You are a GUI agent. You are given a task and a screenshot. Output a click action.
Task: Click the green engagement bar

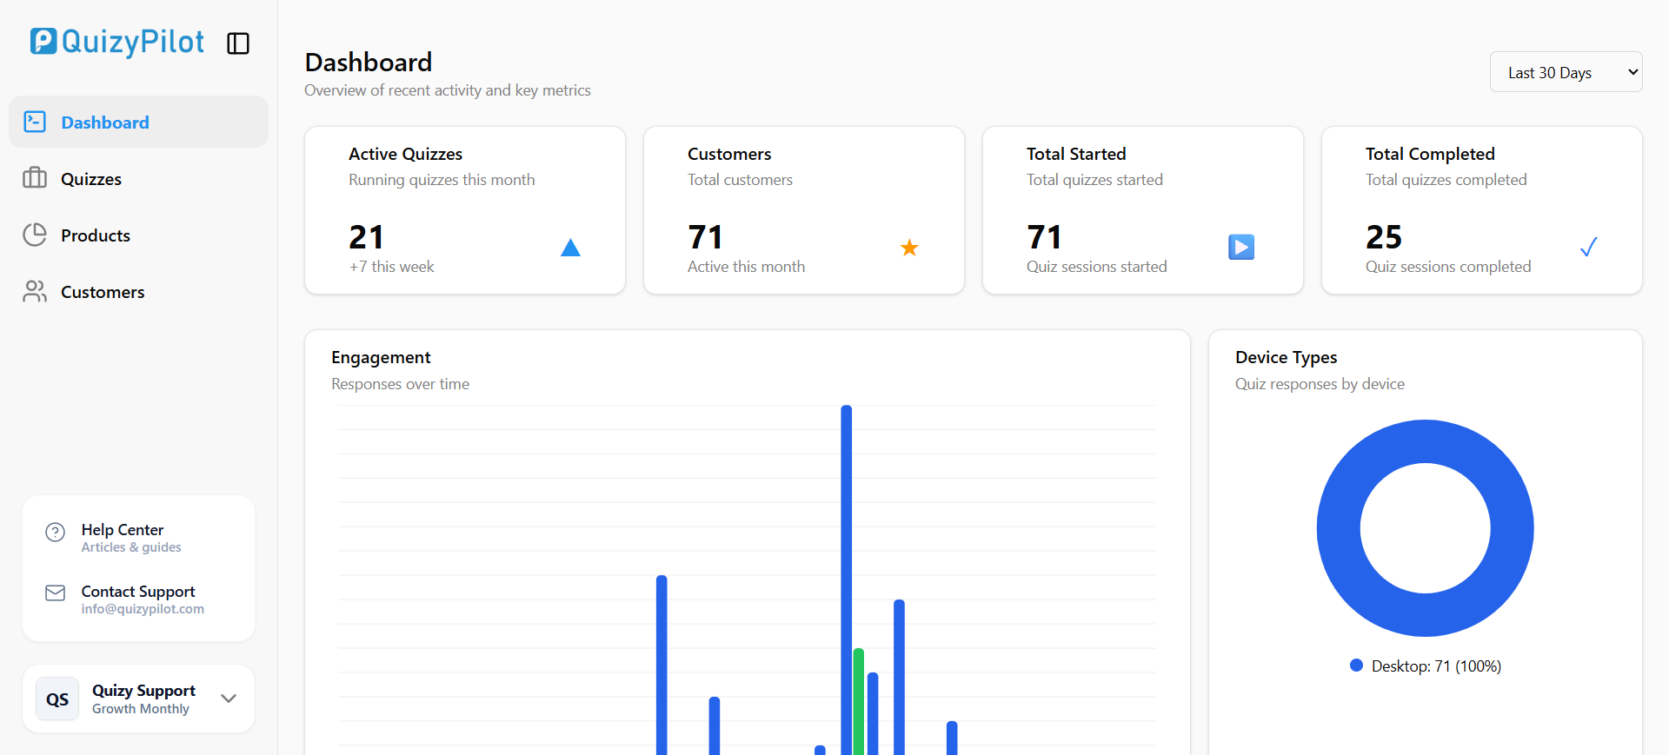(x=859, y=701)
